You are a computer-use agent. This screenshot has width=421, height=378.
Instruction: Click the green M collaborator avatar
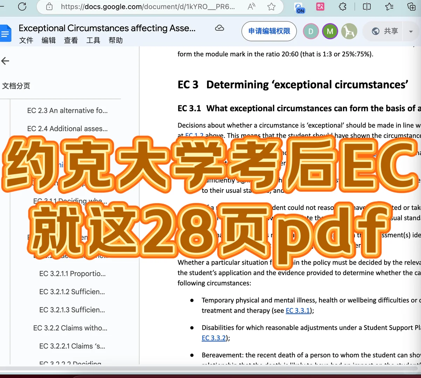tap(330, 31)
